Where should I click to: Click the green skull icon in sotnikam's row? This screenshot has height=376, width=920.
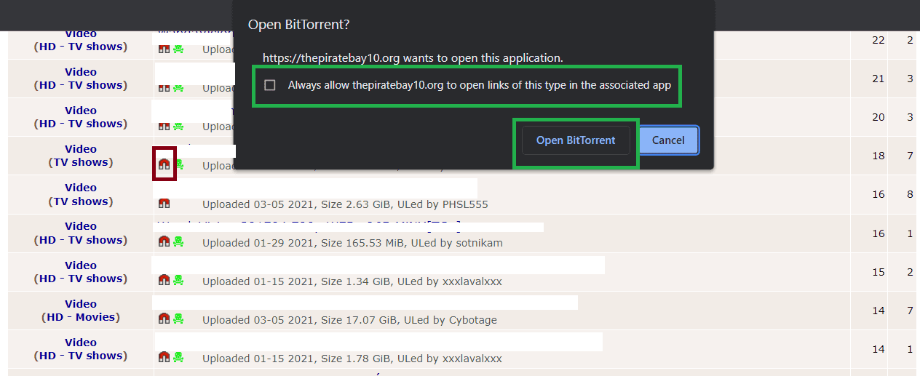(178, 241)
